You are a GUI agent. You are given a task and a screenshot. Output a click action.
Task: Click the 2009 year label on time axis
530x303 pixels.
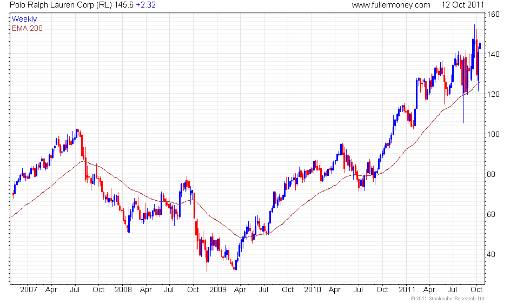217,290
